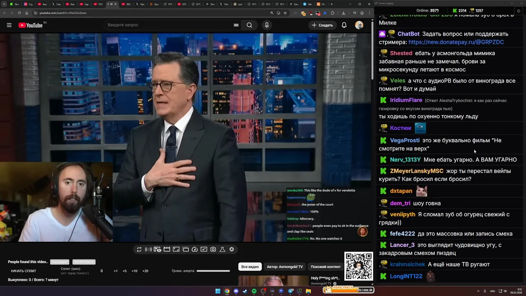
Task: Click the split minutes value 0
Action: tap(102, 271)
